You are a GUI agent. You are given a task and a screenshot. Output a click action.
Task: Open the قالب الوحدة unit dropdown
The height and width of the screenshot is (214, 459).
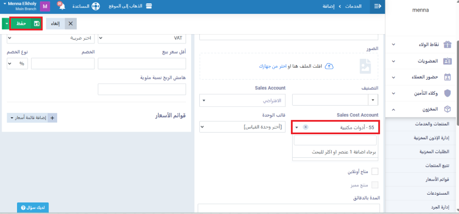pos(242,127)
